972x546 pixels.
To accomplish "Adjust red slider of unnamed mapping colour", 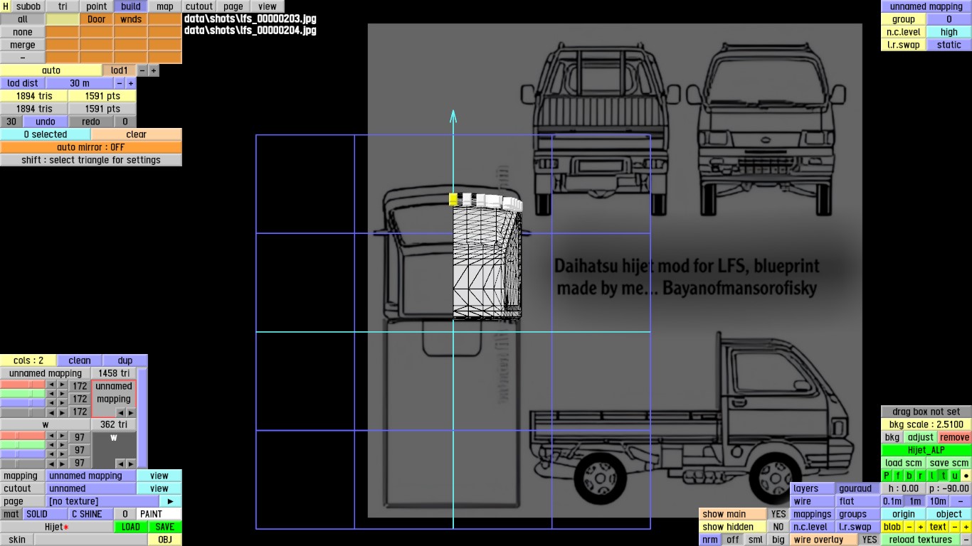I will coord(23,386).
